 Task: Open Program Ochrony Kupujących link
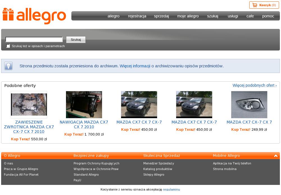(96, 163)
